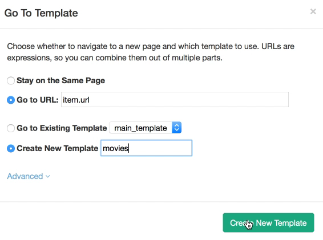Close the Go To Template dialog
The width and height of the screenshot is (323, 240).
(x=313, y=11)
